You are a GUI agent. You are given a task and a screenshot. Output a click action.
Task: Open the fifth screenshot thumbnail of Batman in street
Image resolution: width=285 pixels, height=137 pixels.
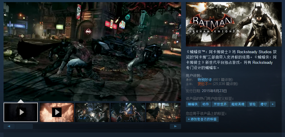point(163,112)
